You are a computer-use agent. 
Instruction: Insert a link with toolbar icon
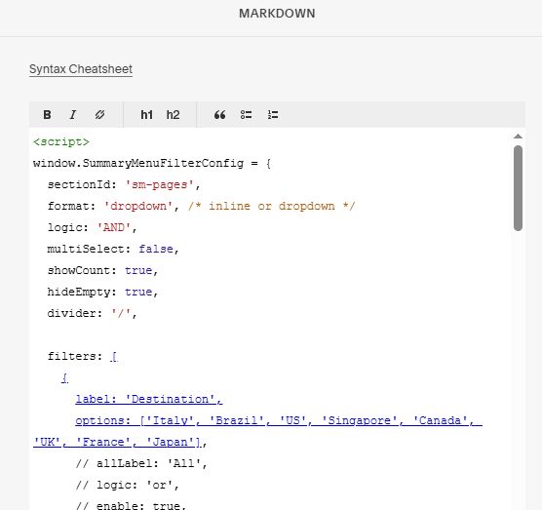click(x=99, y=115)
